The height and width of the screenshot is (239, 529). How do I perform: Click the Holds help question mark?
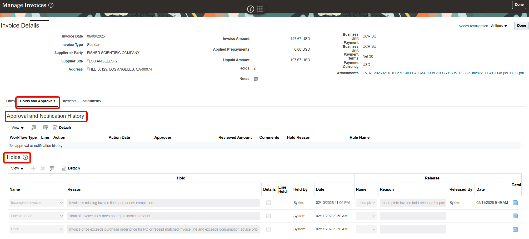pos(25,157)
